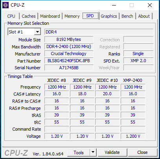
Task: Open the Graphics tab
Action: 109,16
